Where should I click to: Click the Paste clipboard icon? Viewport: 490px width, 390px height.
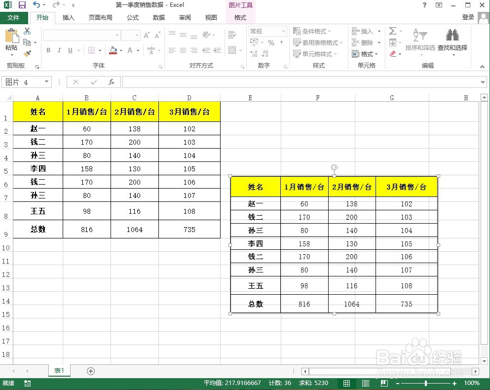point(12,36)
